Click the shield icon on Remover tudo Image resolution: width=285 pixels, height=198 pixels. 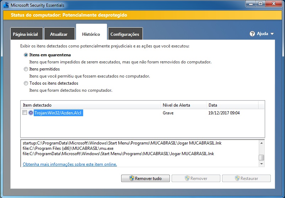click(x=131, y=179)
